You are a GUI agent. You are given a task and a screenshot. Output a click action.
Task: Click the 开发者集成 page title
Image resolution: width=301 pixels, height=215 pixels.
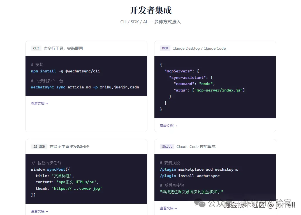150,10
